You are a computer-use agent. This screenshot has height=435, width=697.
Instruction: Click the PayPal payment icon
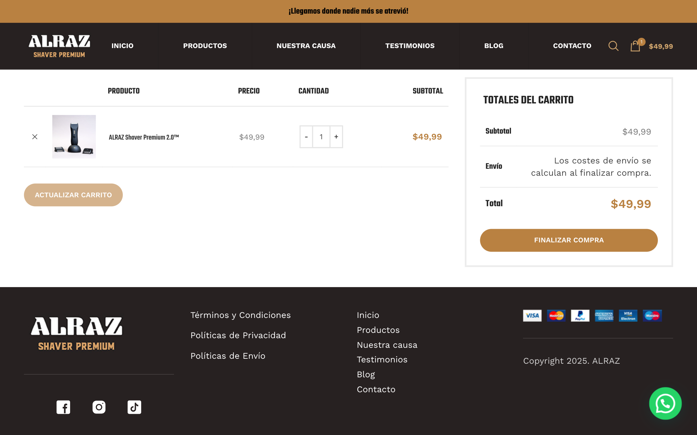pos(580,316)
